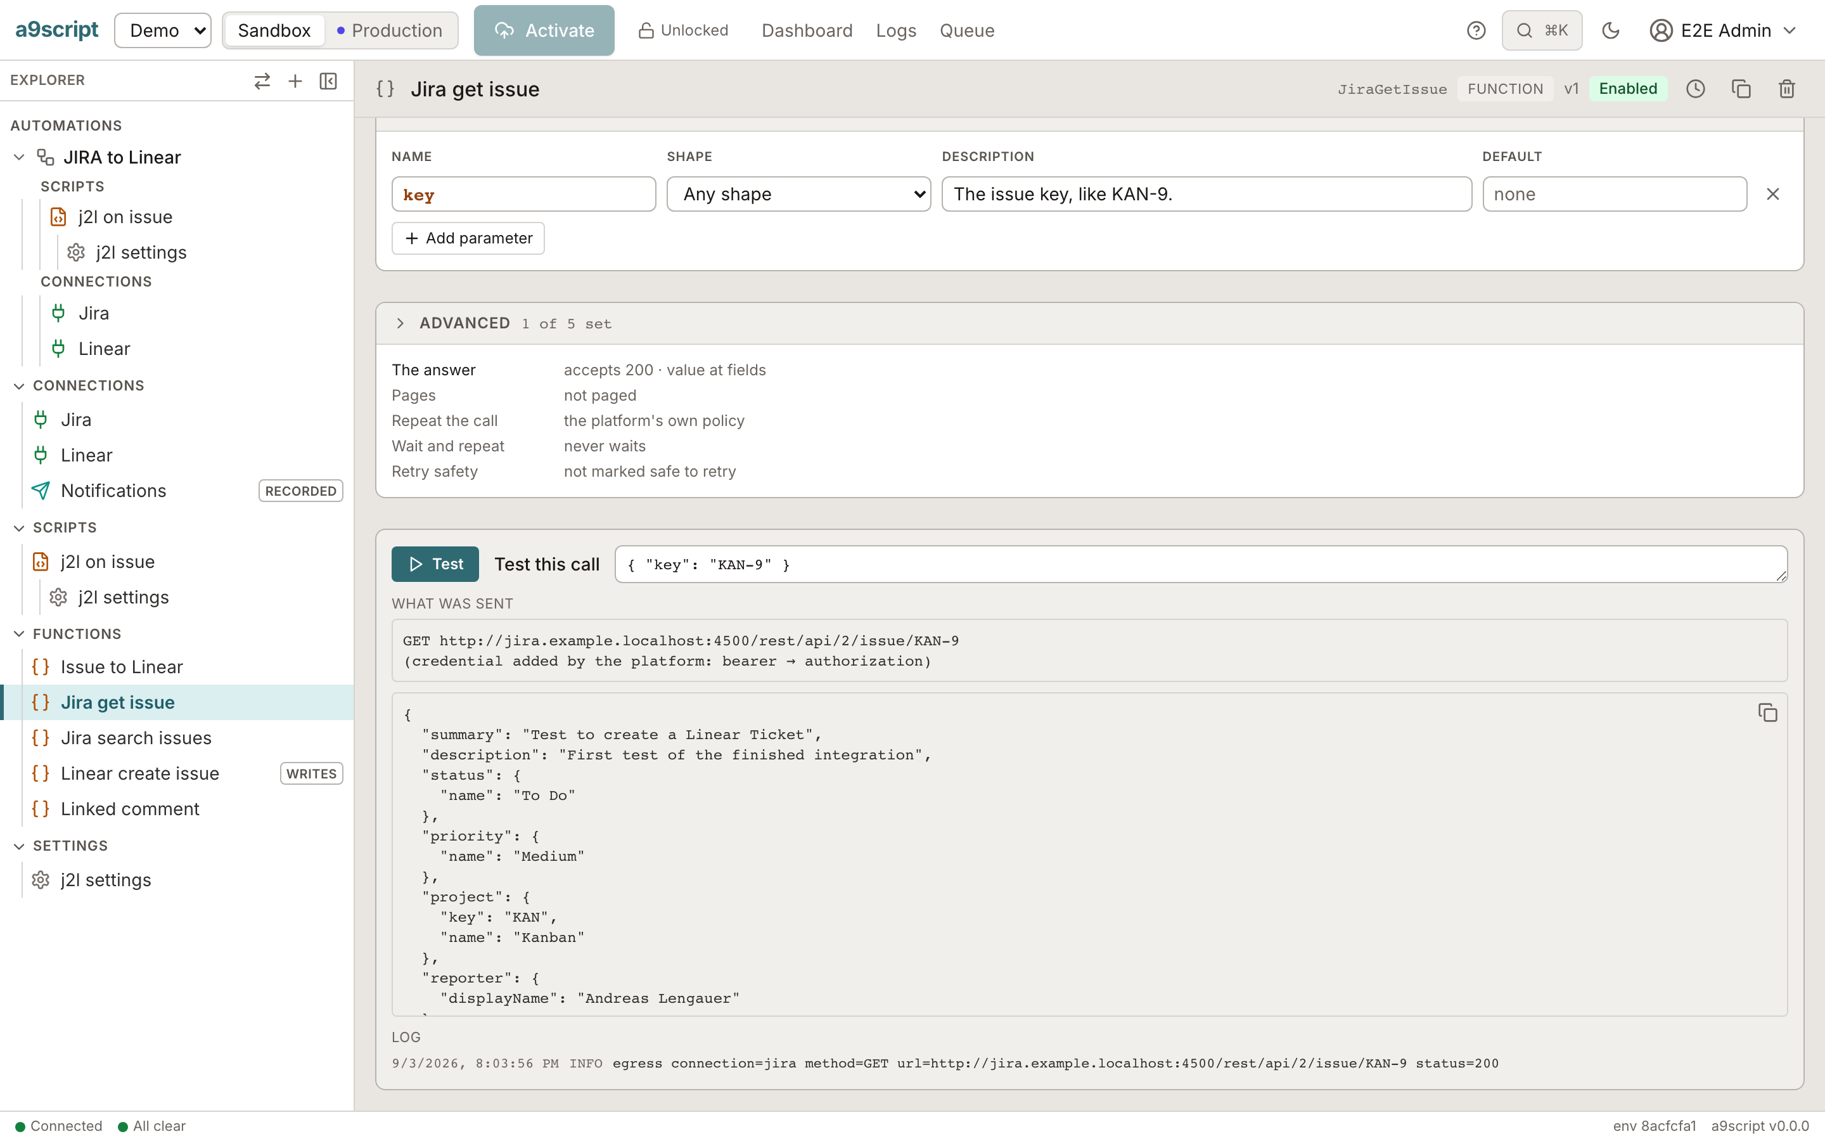This screenshot has height=1141, width=1825.
Task: Click the RECORDED badge on Notifications
Action: [300, 491]
